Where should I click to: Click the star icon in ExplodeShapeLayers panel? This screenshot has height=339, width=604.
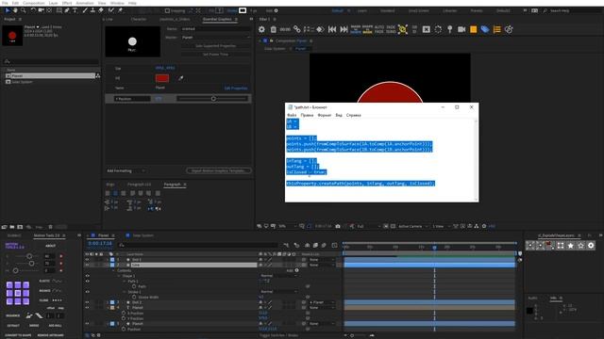point(570,245)
